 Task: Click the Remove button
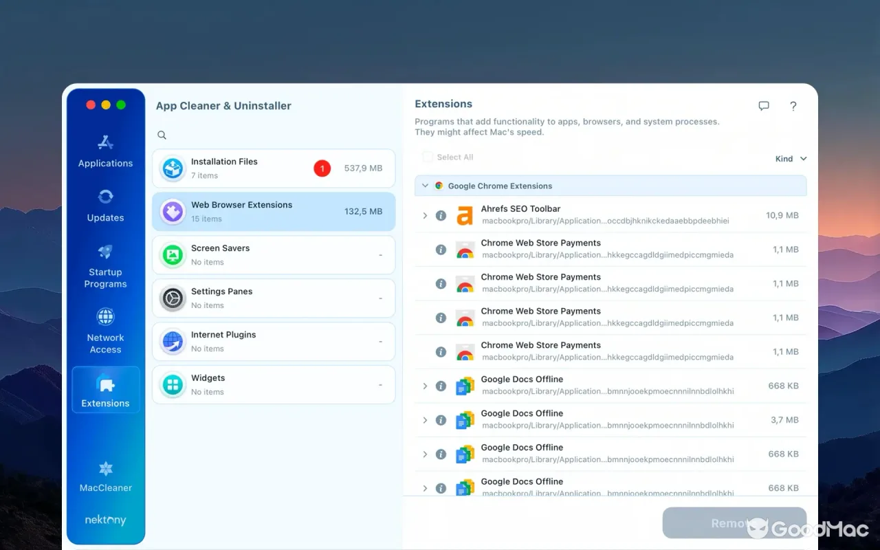tap(734, 523)
